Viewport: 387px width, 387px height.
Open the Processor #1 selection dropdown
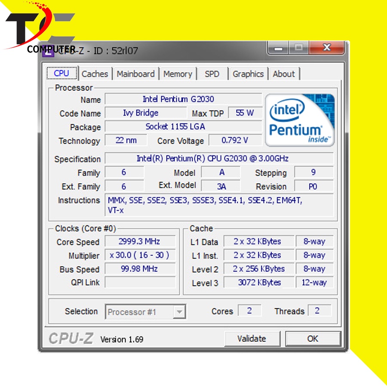145,311
